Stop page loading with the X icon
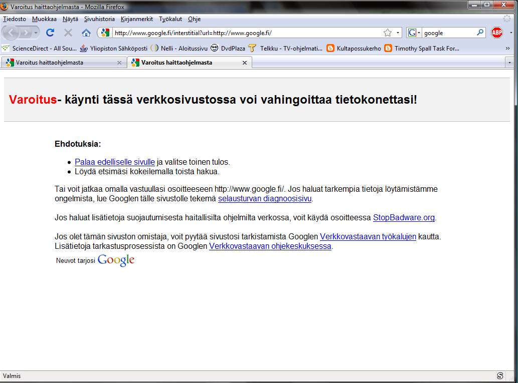 tap(68, 32)
